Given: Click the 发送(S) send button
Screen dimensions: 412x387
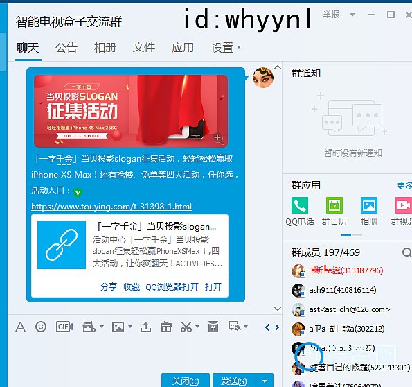Looking at the screenshot, I should [234, 381].
